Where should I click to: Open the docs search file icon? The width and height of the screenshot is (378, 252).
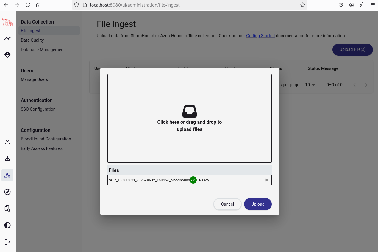click(7, 209)
